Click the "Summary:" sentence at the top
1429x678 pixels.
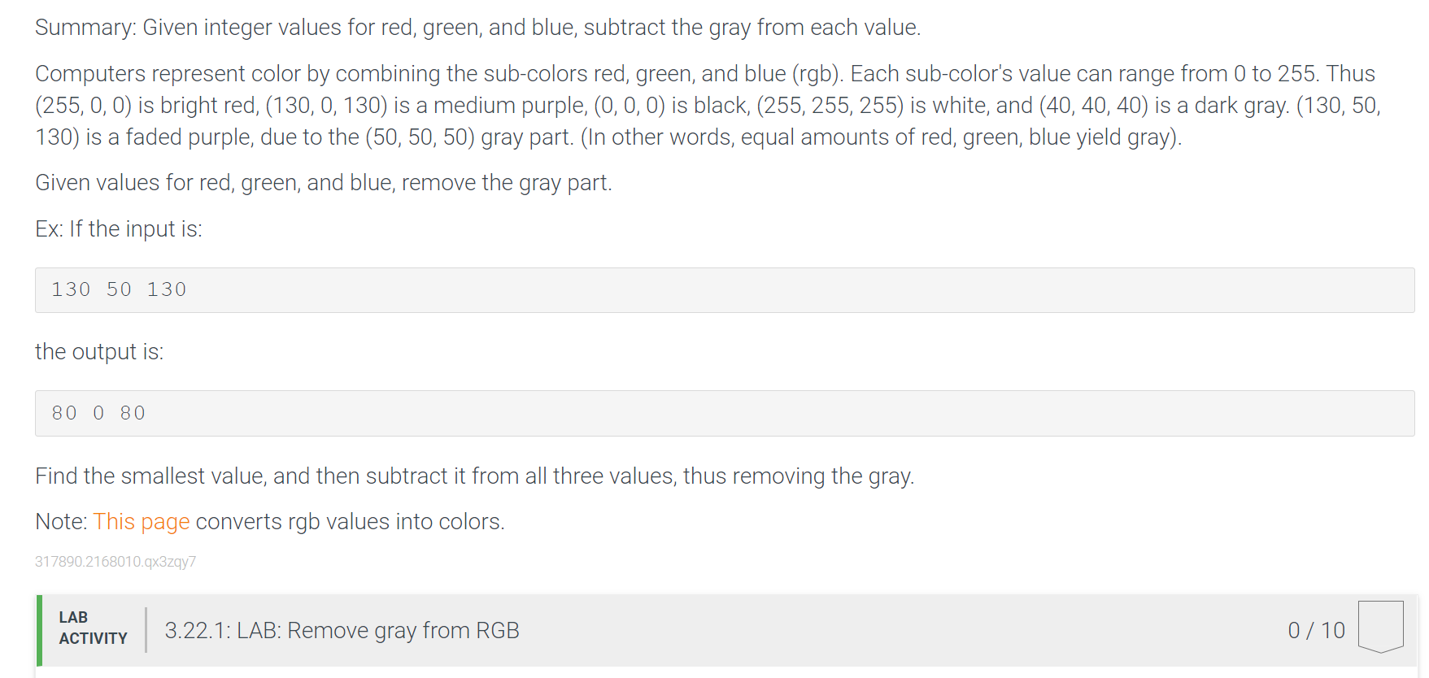[477, 28]
